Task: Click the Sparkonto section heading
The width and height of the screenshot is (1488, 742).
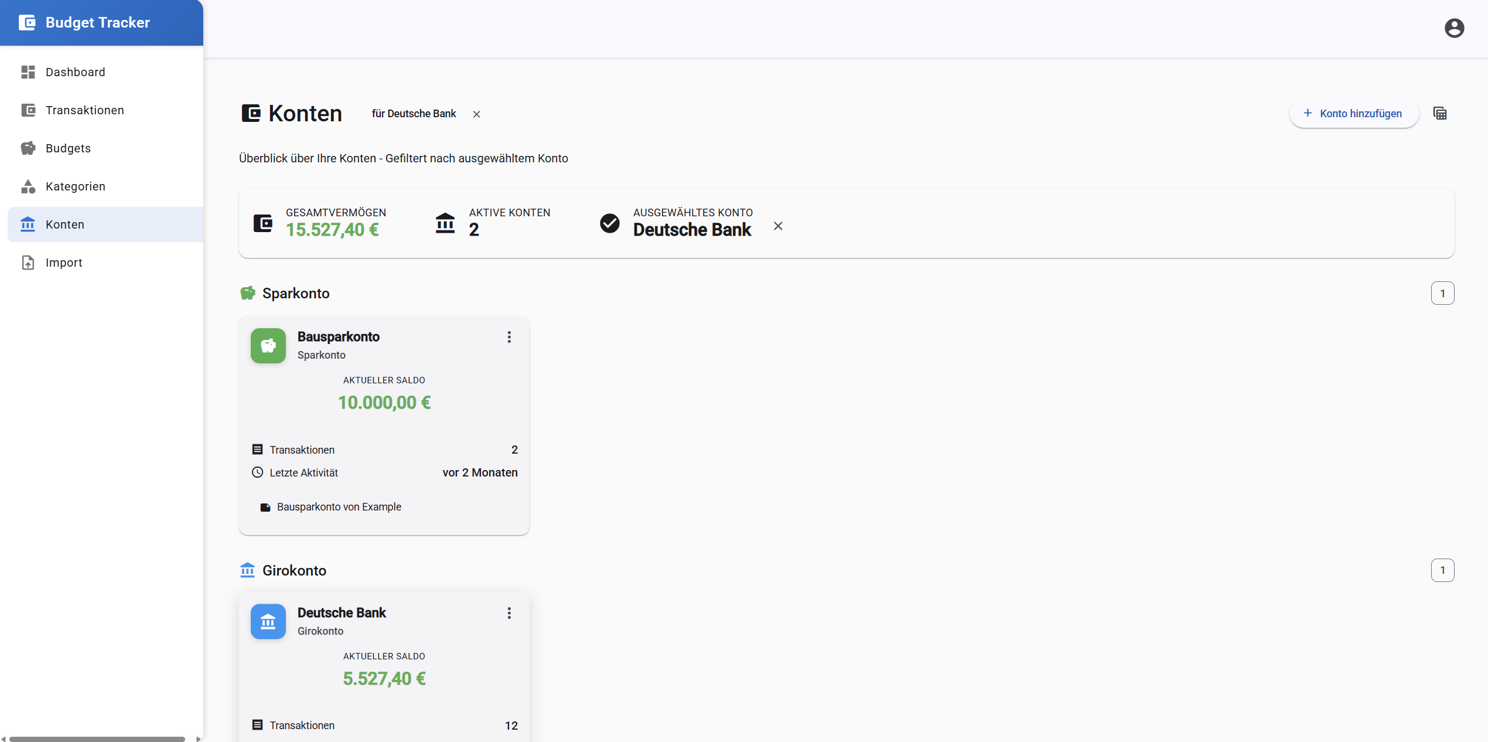Action: point(296,294)
